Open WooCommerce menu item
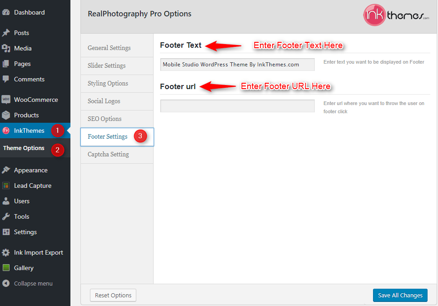438x306 pixels. point(35,100)
